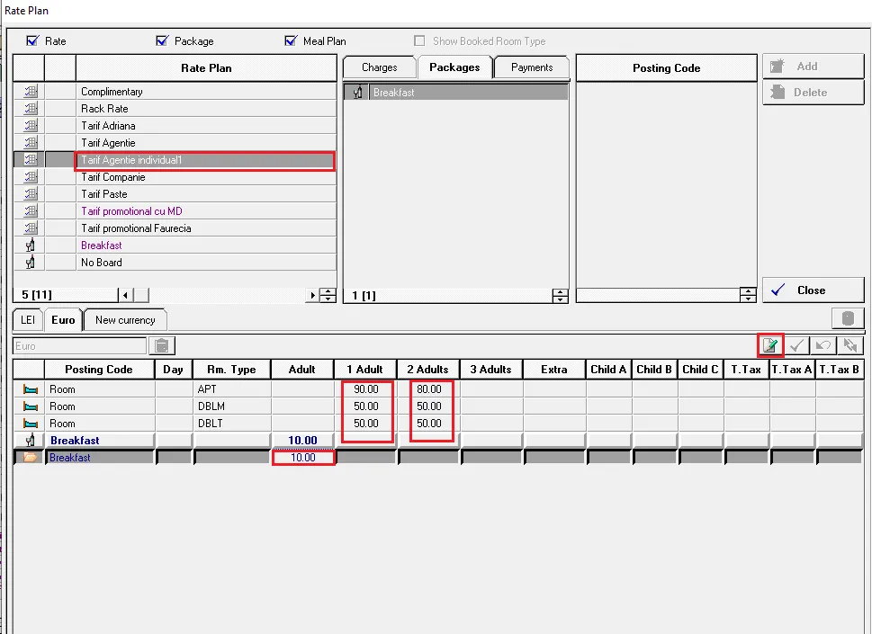The width and height of the screenshot is (872, 634).
Task: Click the clipboard icon beside the Euro field
Action: (162, 345)
